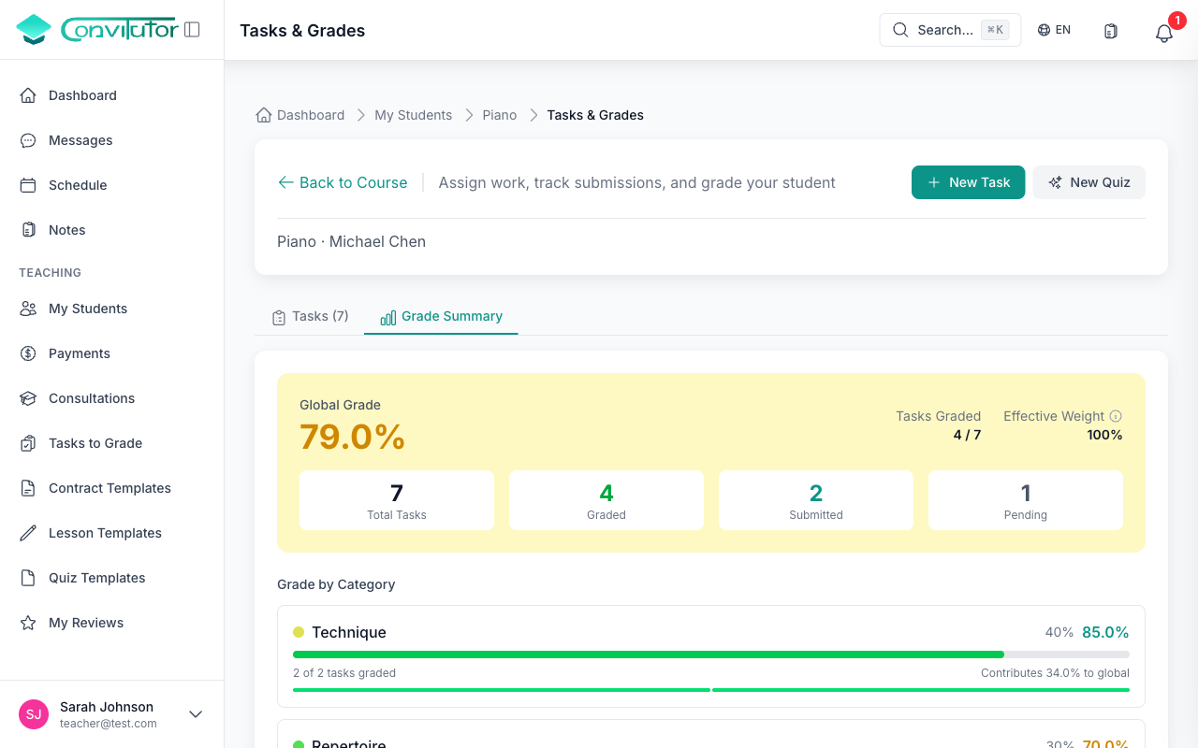This screenshot has height=748, width=1198.
Task: Click the Technique category progress bar
Action: click(710, 654)
